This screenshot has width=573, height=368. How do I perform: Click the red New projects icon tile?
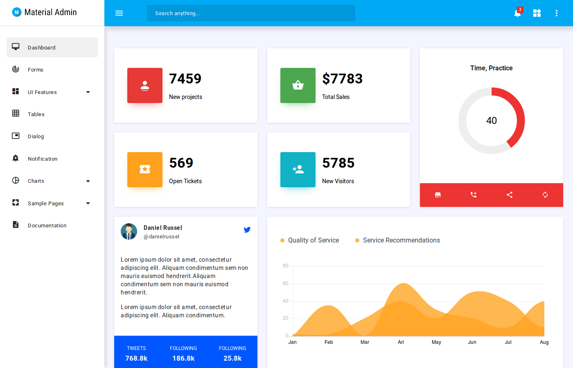pos(145,85)
